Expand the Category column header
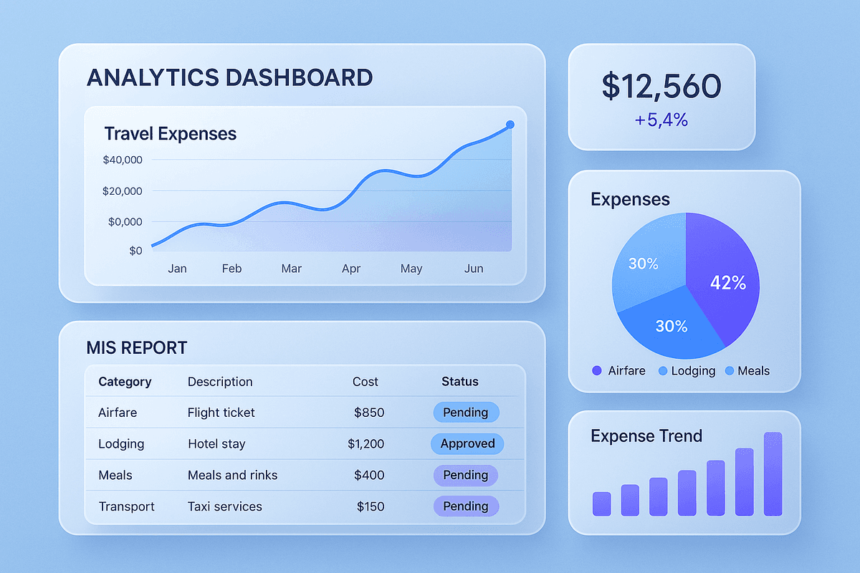The width and height of the screenshot is (860, 573). point(123,382)
